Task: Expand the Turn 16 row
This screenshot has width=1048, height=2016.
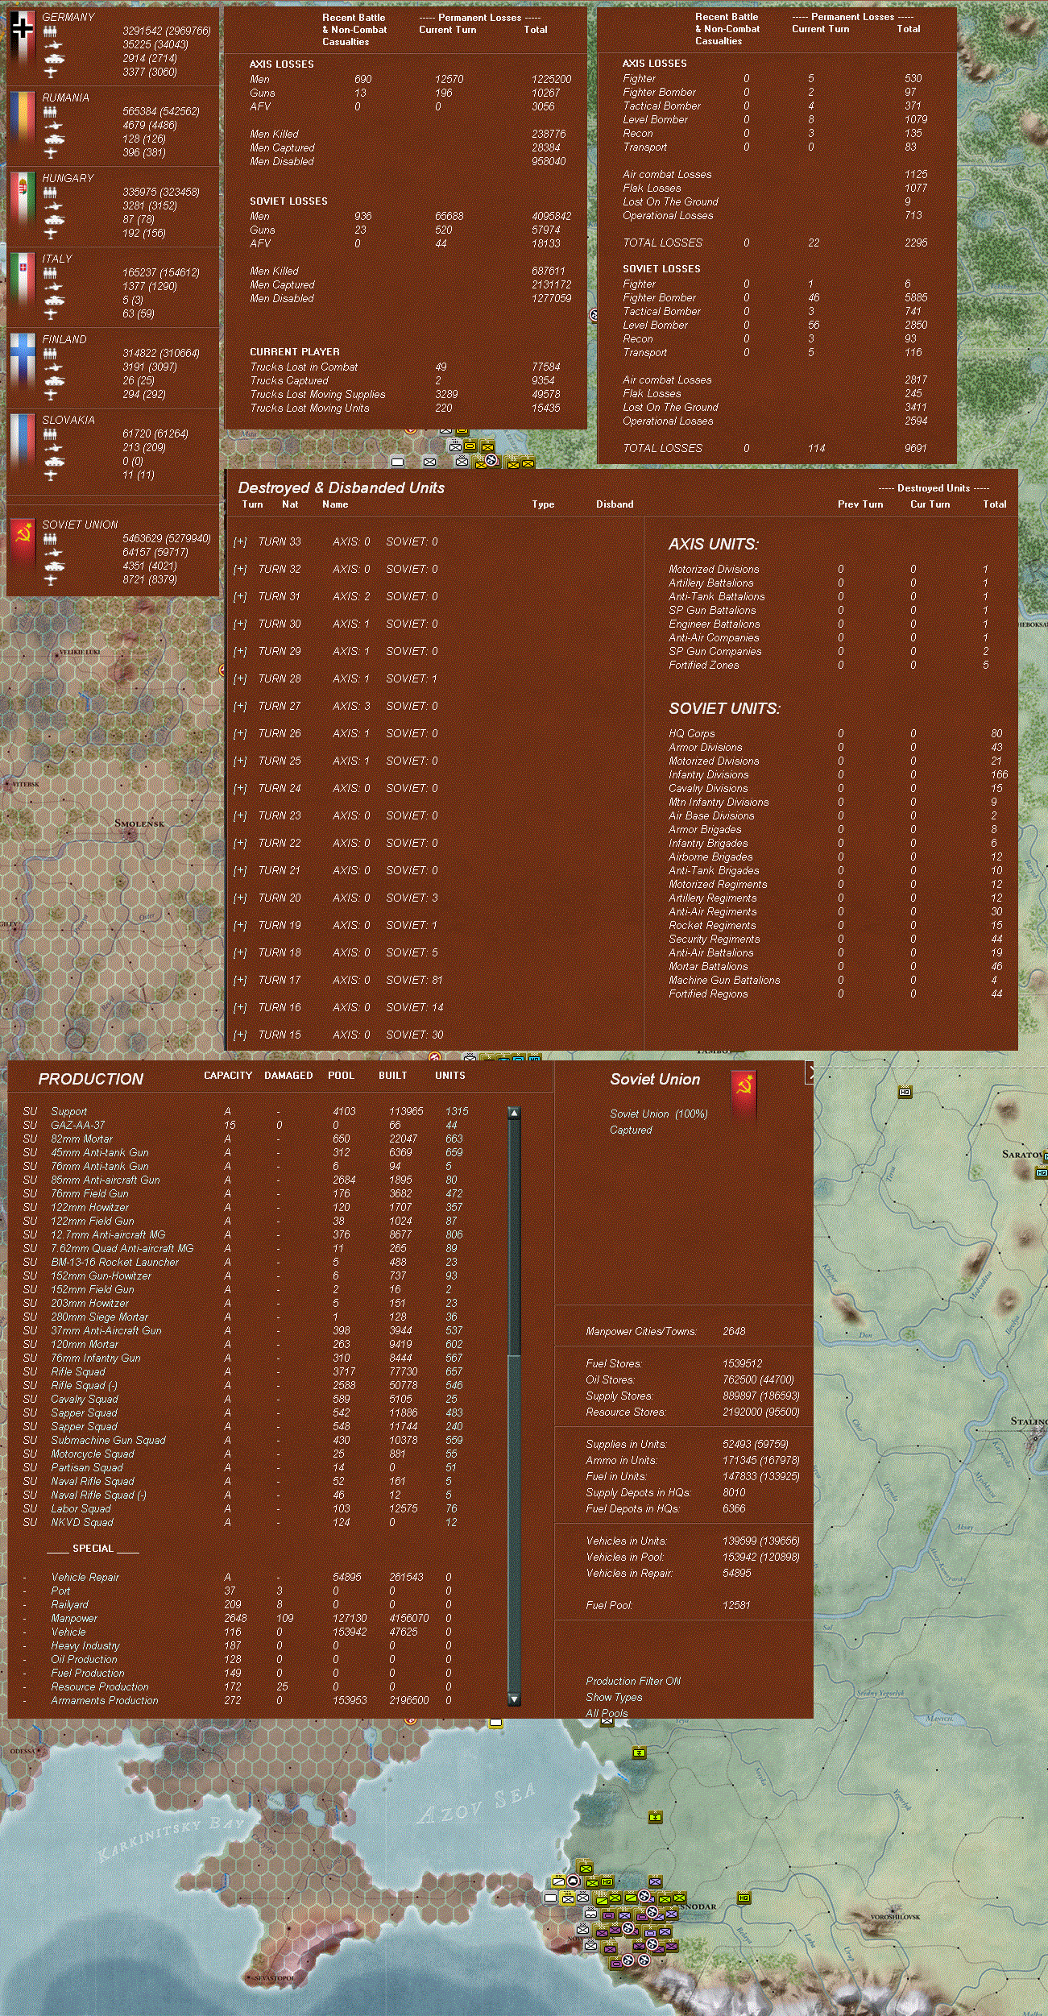Action: (x=240, y=1008)
